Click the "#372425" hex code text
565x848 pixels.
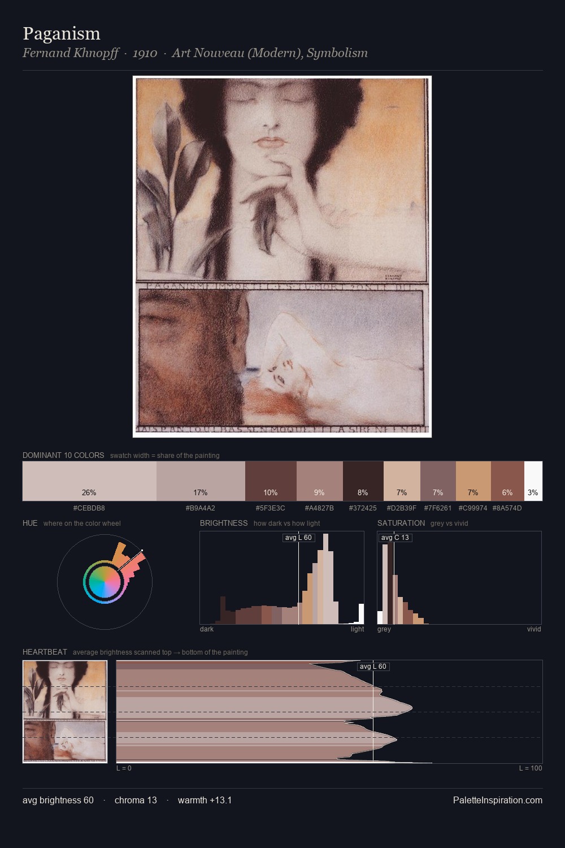[x=363, y=508]
